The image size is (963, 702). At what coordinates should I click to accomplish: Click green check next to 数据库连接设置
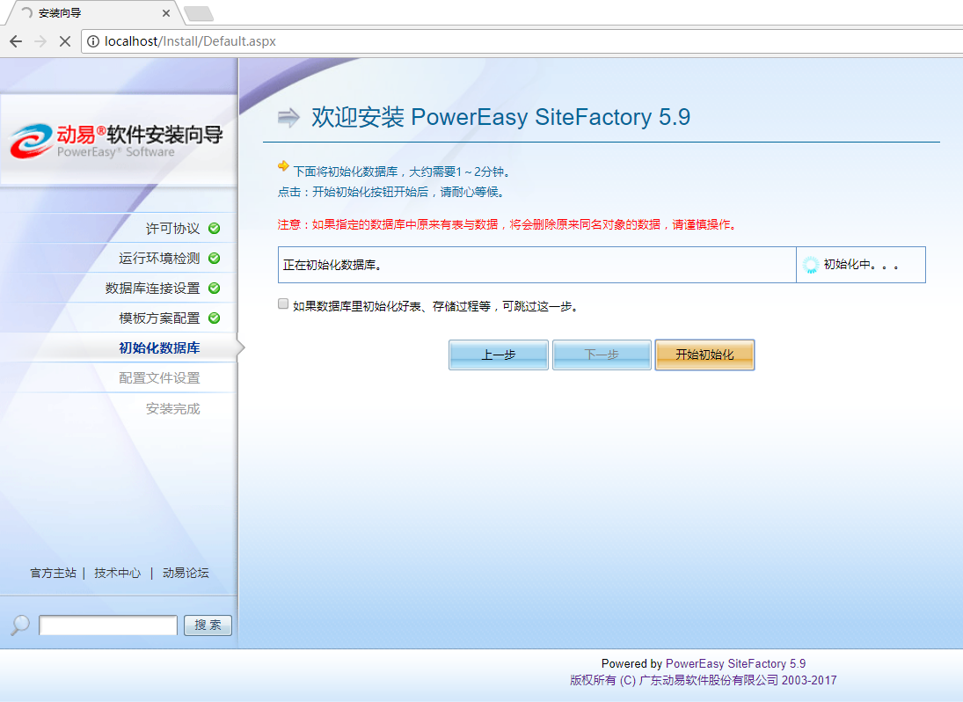click(x=214, y=289)
